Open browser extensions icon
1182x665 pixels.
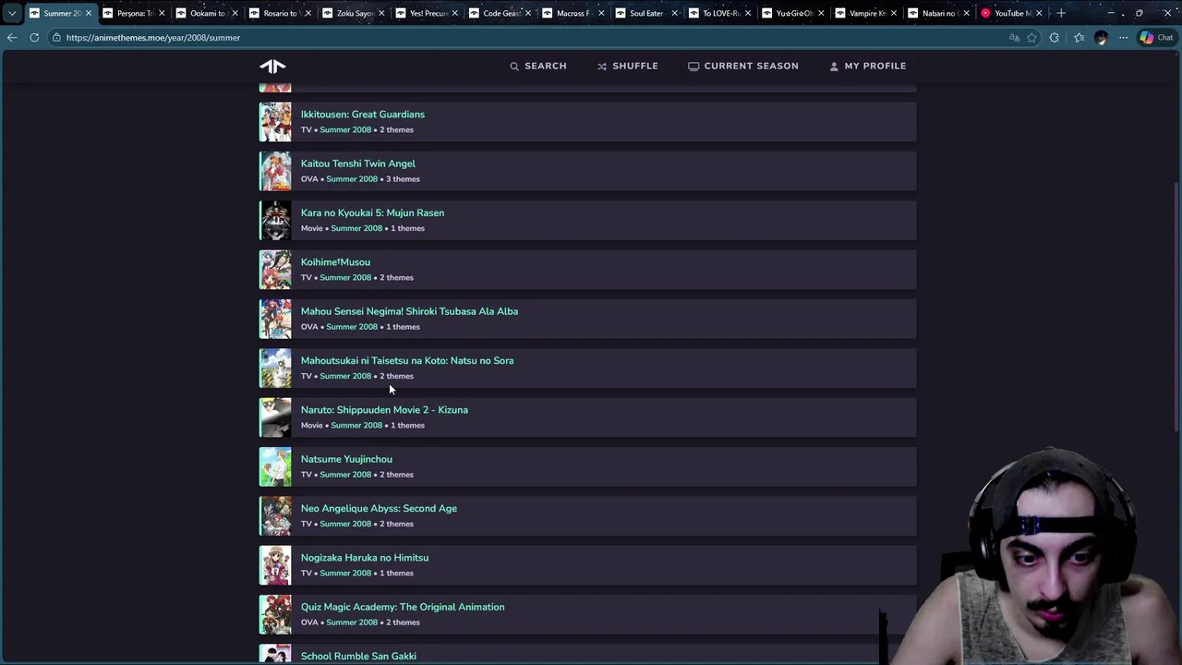click(x=1055, y=38)
